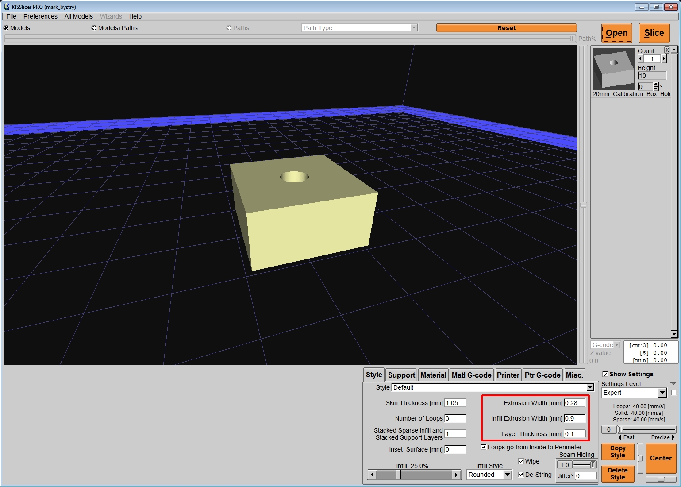
Task: Select the Models+Paths radio button
Action: pos(94,28)
